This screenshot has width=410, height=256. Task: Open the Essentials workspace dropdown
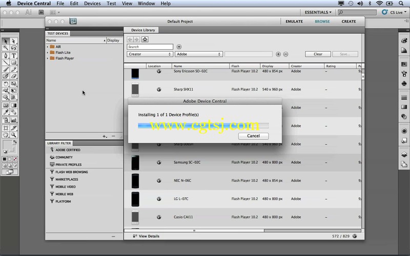(318, 12)
